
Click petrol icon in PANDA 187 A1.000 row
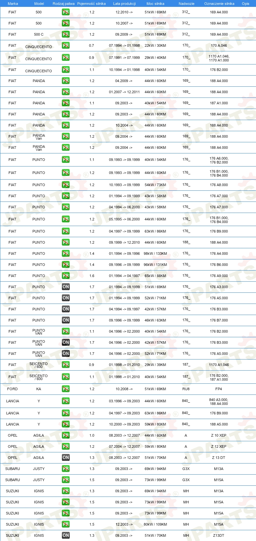point(66,103)
